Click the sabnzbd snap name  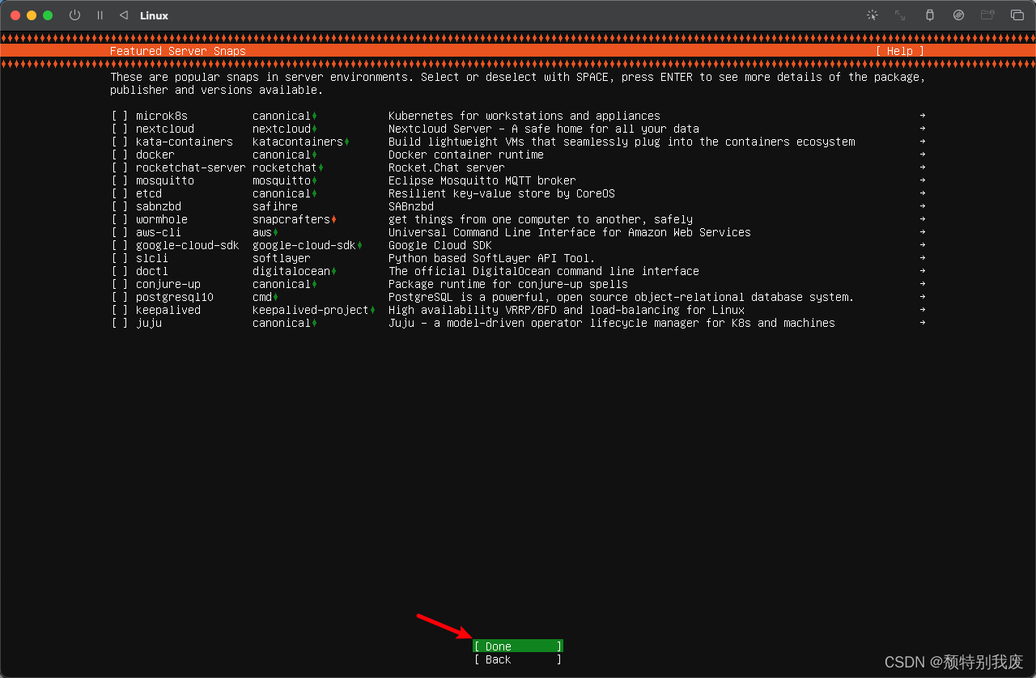pos(159,206)
